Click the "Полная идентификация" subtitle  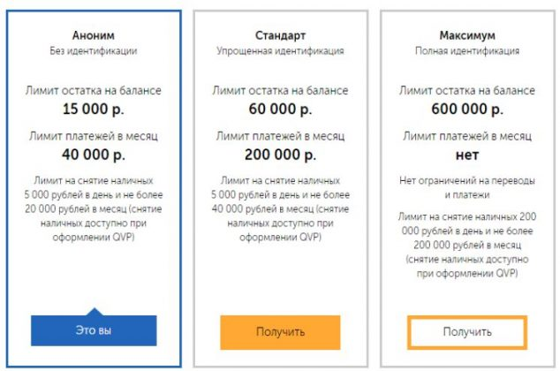(467, 51)
